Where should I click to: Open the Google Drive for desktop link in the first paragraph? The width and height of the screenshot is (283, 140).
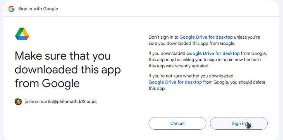(206, 37)
